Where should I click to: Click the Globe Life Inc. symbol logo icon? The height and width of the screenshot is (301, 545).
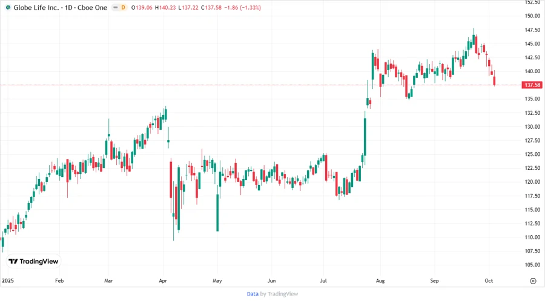click(8, 7)
